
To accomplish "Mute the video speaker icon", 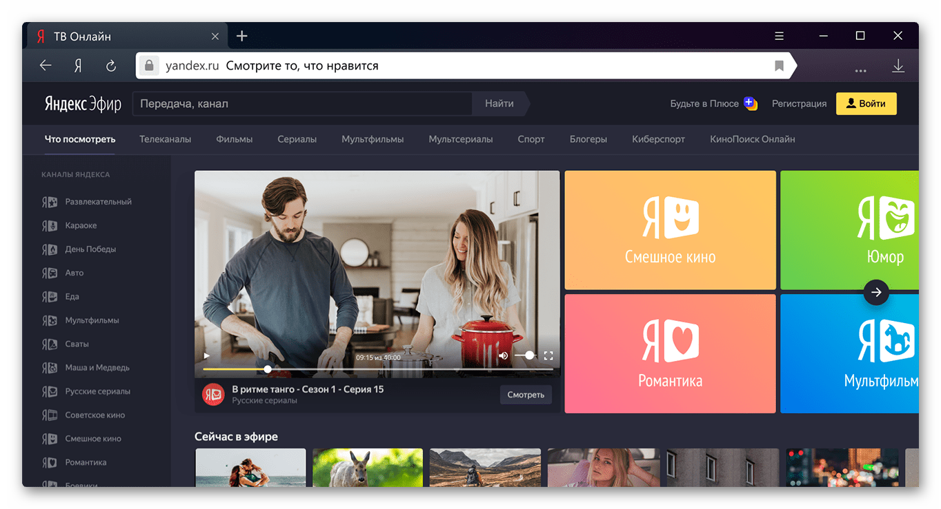I will click(x=503, y=356).
